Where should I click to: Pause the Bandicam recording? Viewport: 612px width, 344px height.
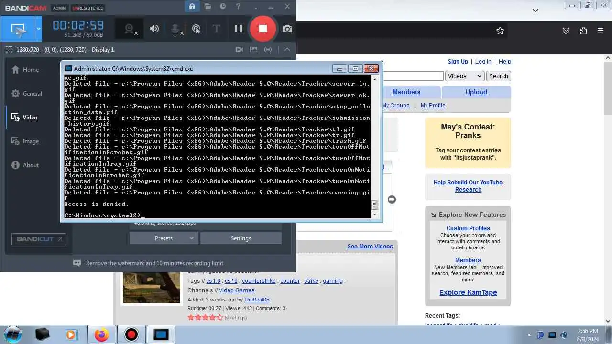[238, 29]
